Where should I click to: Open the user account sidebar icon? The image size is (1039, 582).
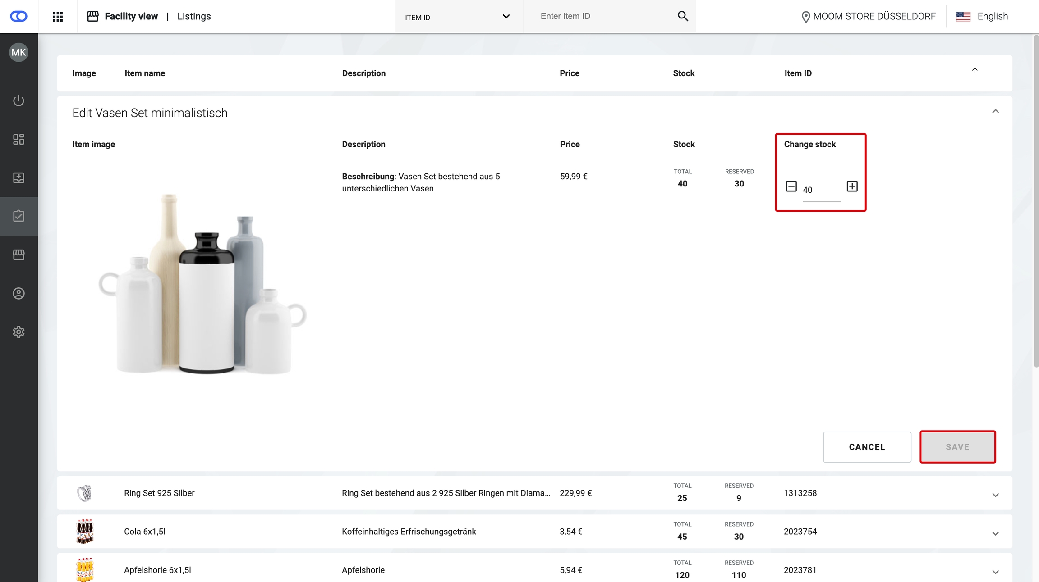[18, 293]
